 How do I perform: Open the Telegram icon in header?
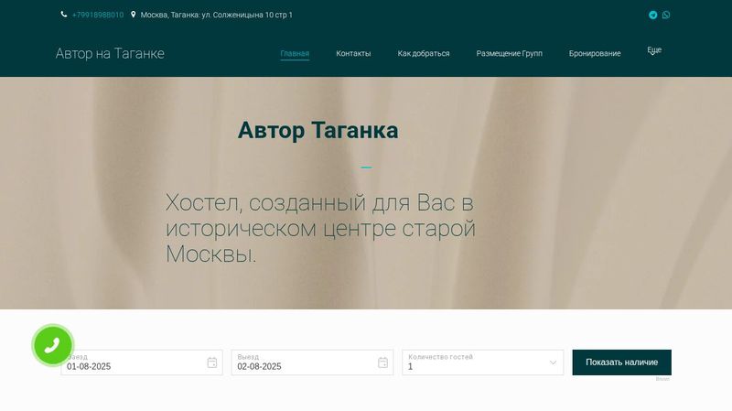pyautogui.click(x=653, y=15)
